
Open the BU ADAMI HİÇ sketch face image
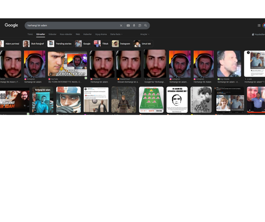pos(177,100)
